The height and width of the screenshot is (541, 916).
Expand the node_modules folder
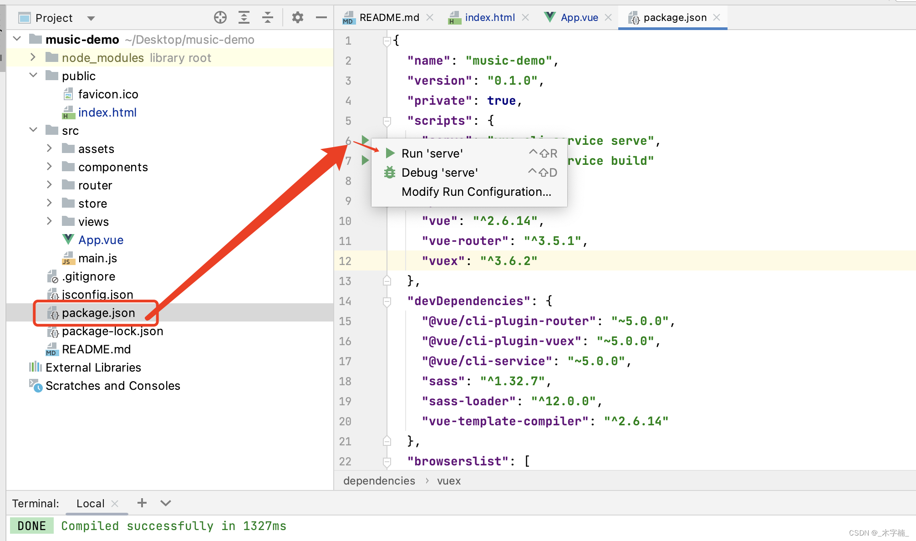pos(33,57)
